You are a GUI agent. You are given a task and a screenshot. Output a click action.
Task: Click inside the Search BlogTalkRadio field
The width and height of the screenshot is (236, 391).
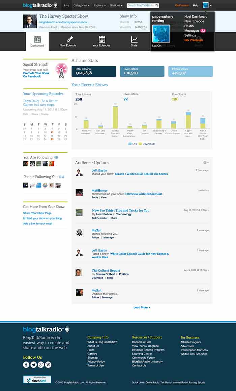click(x=141, y=5)
